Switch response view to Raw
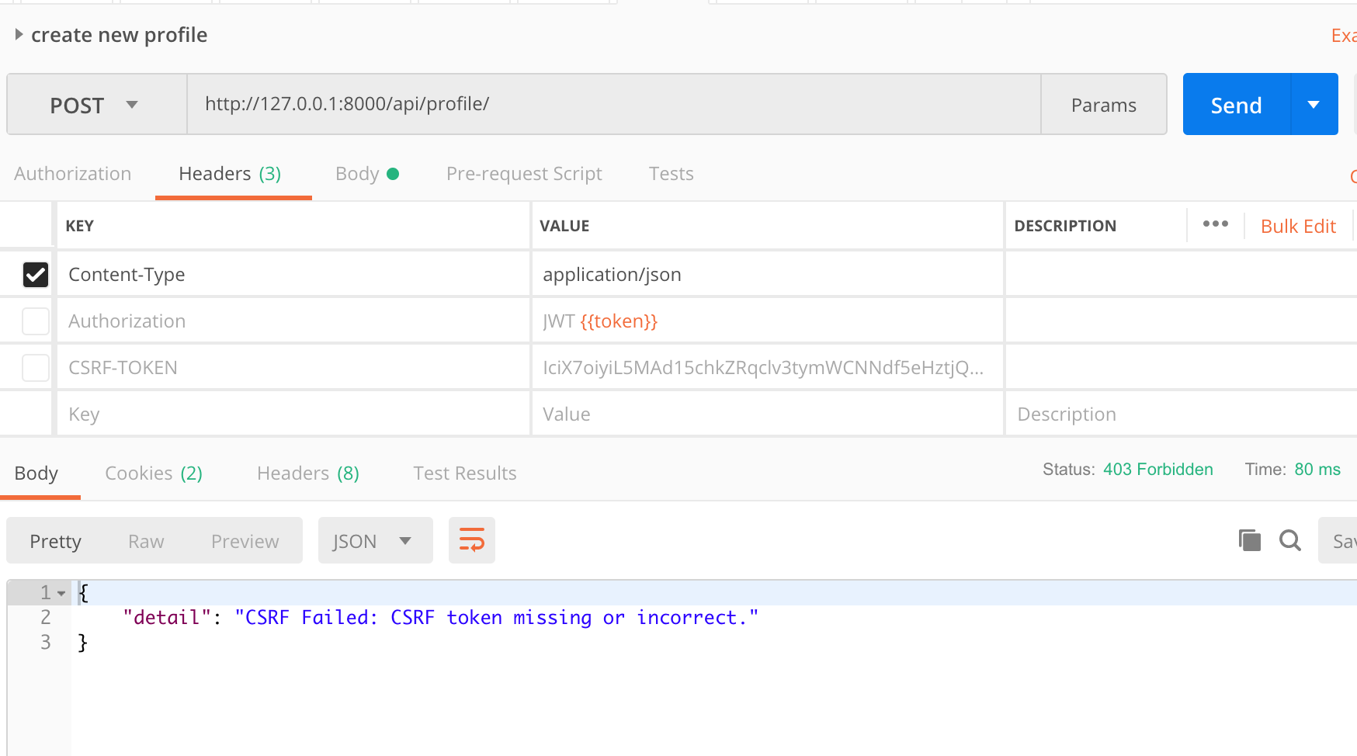This screenshot has height=756, width=1357. [145, 540]
